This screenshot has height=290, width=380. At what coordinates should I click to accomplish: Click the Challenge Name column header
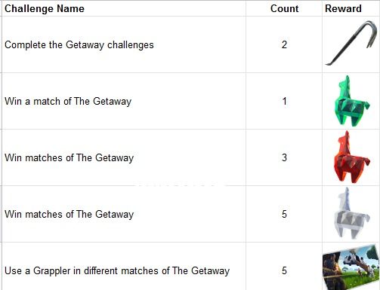45,8
